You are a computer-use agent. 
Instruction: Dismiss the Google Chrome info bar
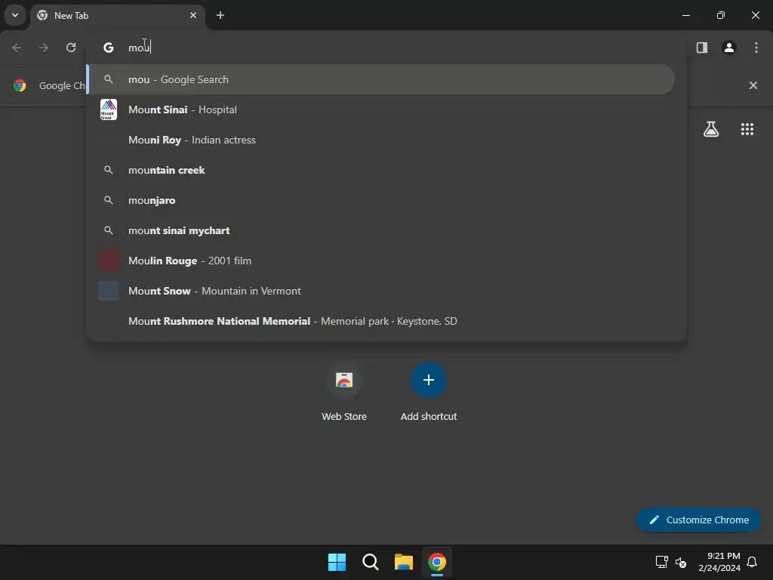coord(753,85)
